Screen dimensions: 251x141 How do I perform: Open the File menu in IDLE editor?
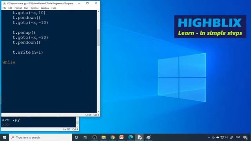point(4,8)
